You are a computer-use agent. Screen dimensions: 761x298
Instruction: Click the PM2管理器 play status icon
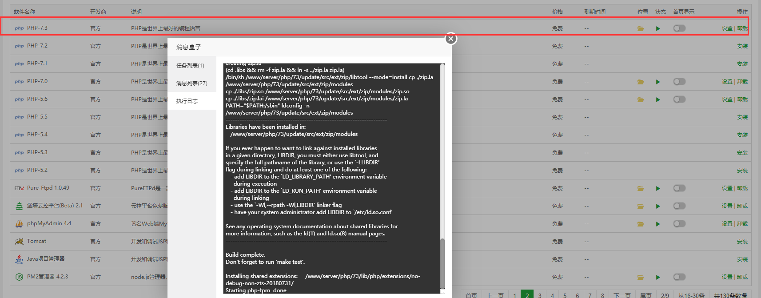click(658, 277)
